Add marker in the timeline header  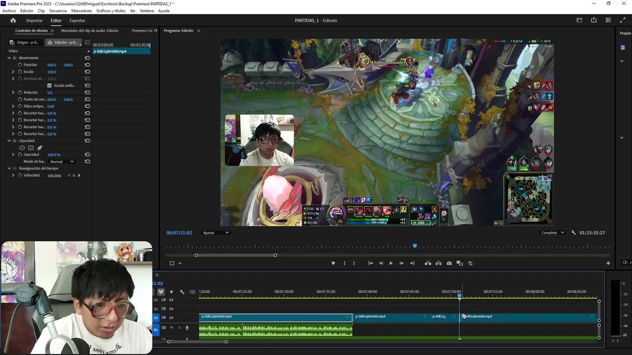click(x=171, y=292)
